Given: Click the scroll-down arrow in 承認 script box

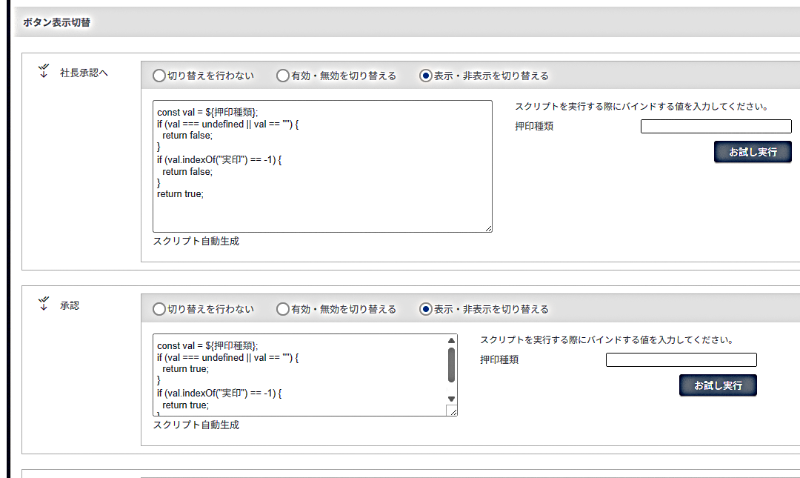Looking at the screenshot, I should tap(451, 399).
